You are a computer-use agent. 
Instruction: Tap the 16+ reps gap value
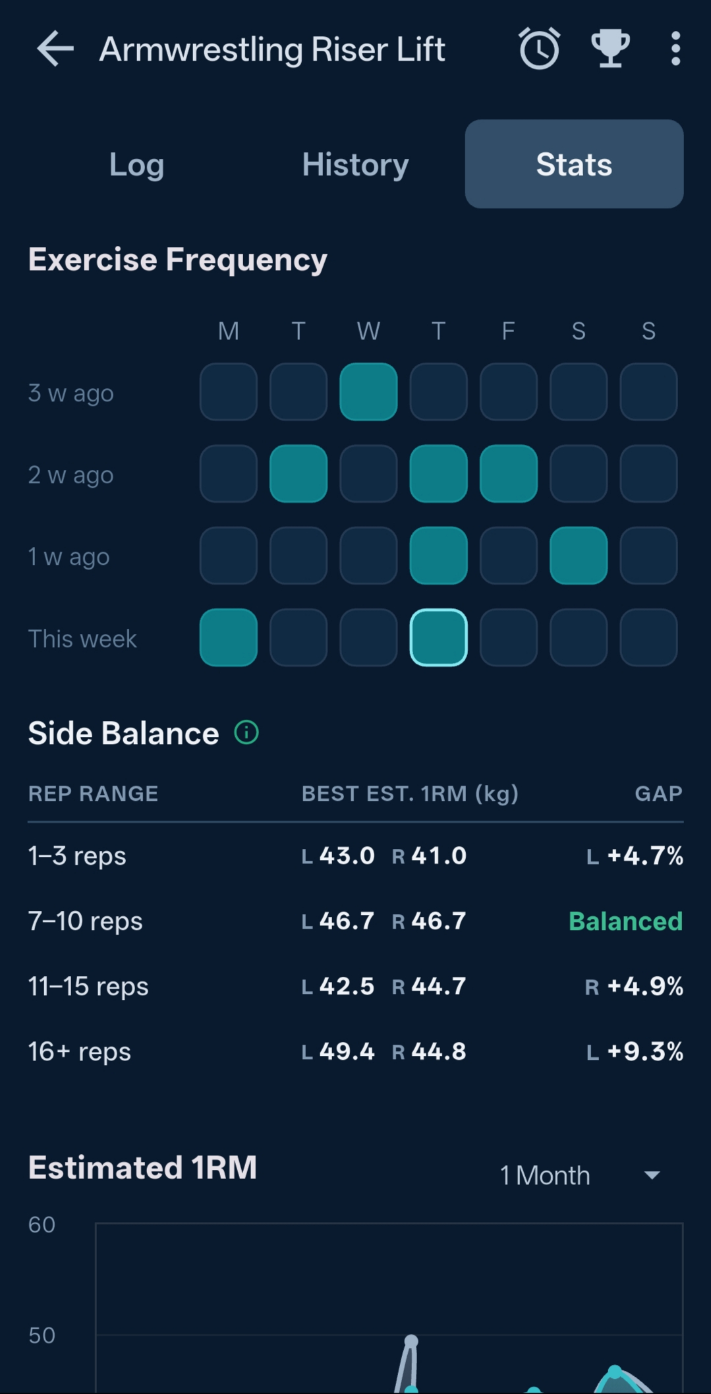(635, 1051)
